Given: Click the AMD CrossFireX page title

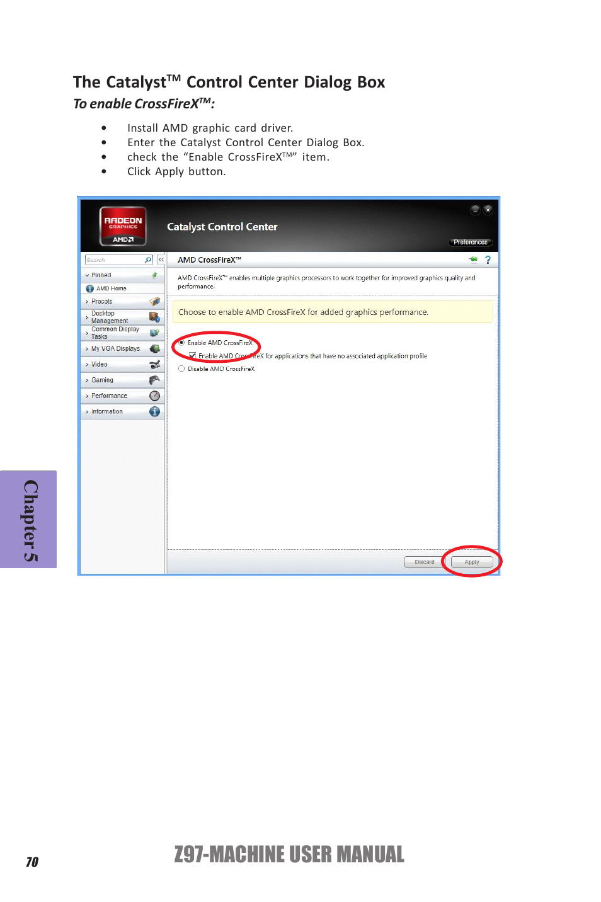Looking at the screenshot, I should tap(209, 260).
